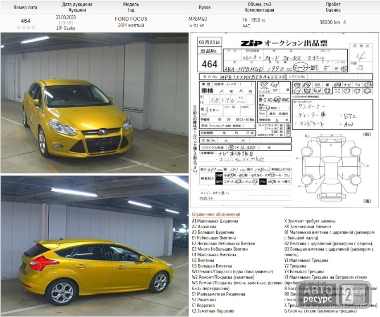Open the side view photo of yellow Focus
Image resolution: width=380 pixels, height=317 pixels.
coord(95,246)
